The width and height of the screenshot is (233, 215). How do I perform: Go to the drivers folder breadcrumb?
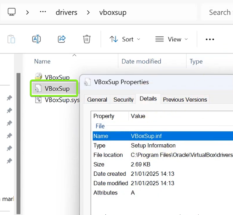[x=67, y=12]
